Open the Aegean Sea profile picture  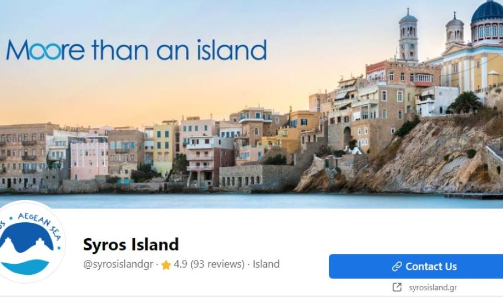29,242
